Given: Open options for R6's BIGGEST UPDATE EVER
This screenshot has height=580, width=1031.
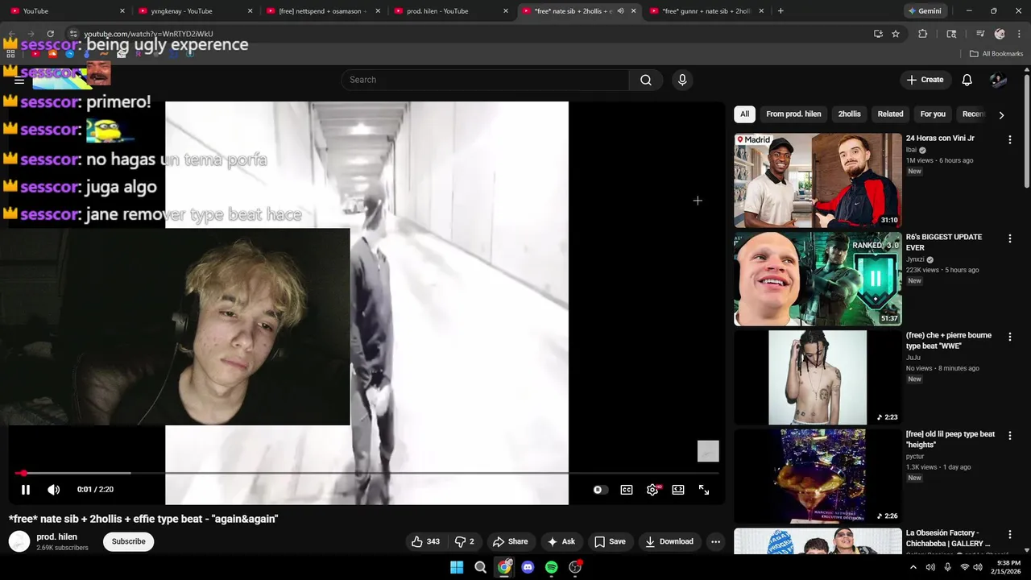Looking at the screenshot, I should [1009, 238].
